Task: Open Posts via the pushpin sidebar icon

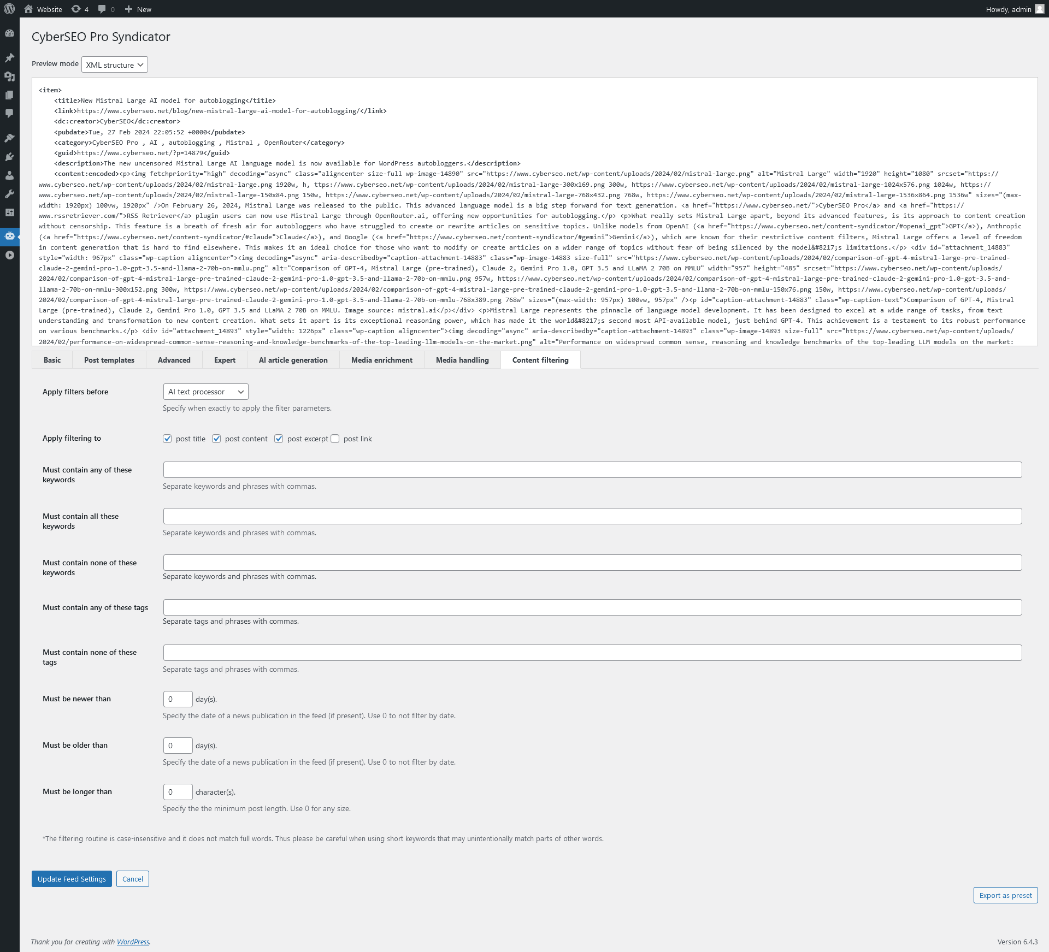Action: coord(9,58)
